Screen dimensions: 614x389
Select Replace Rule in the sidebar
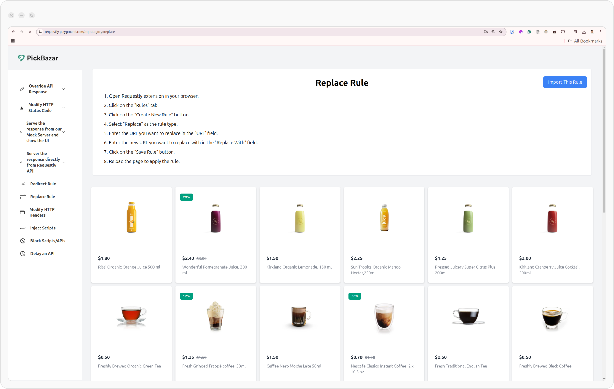tap(42, 197)
